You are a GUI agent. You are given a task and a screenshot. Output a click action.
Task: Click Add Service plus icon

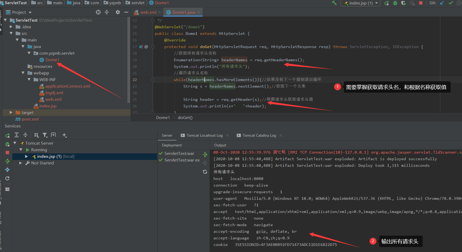click(64, 135)
